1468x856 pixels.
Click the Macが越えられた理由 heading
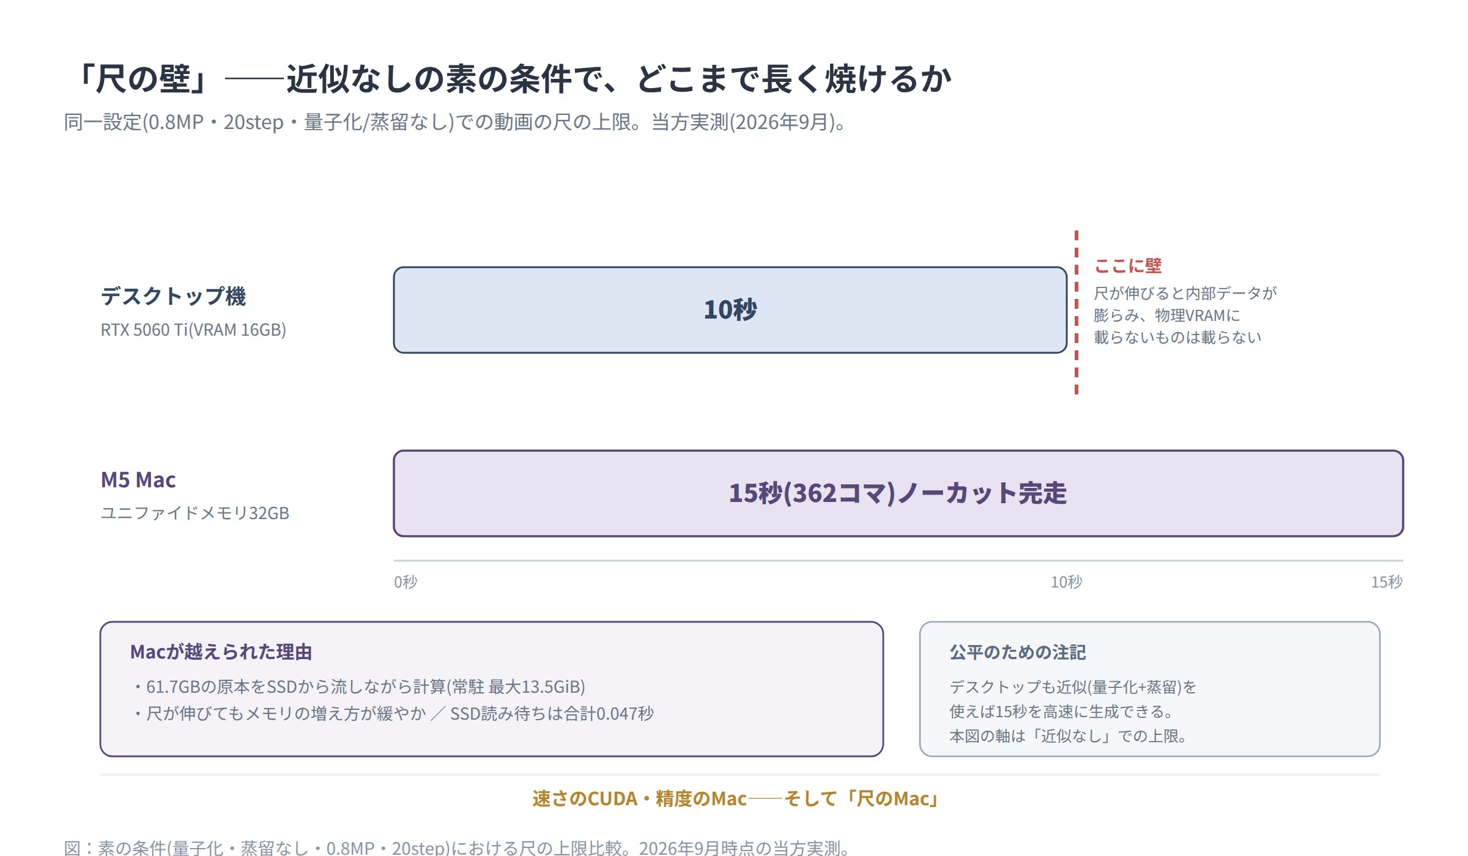click(221, 652)
